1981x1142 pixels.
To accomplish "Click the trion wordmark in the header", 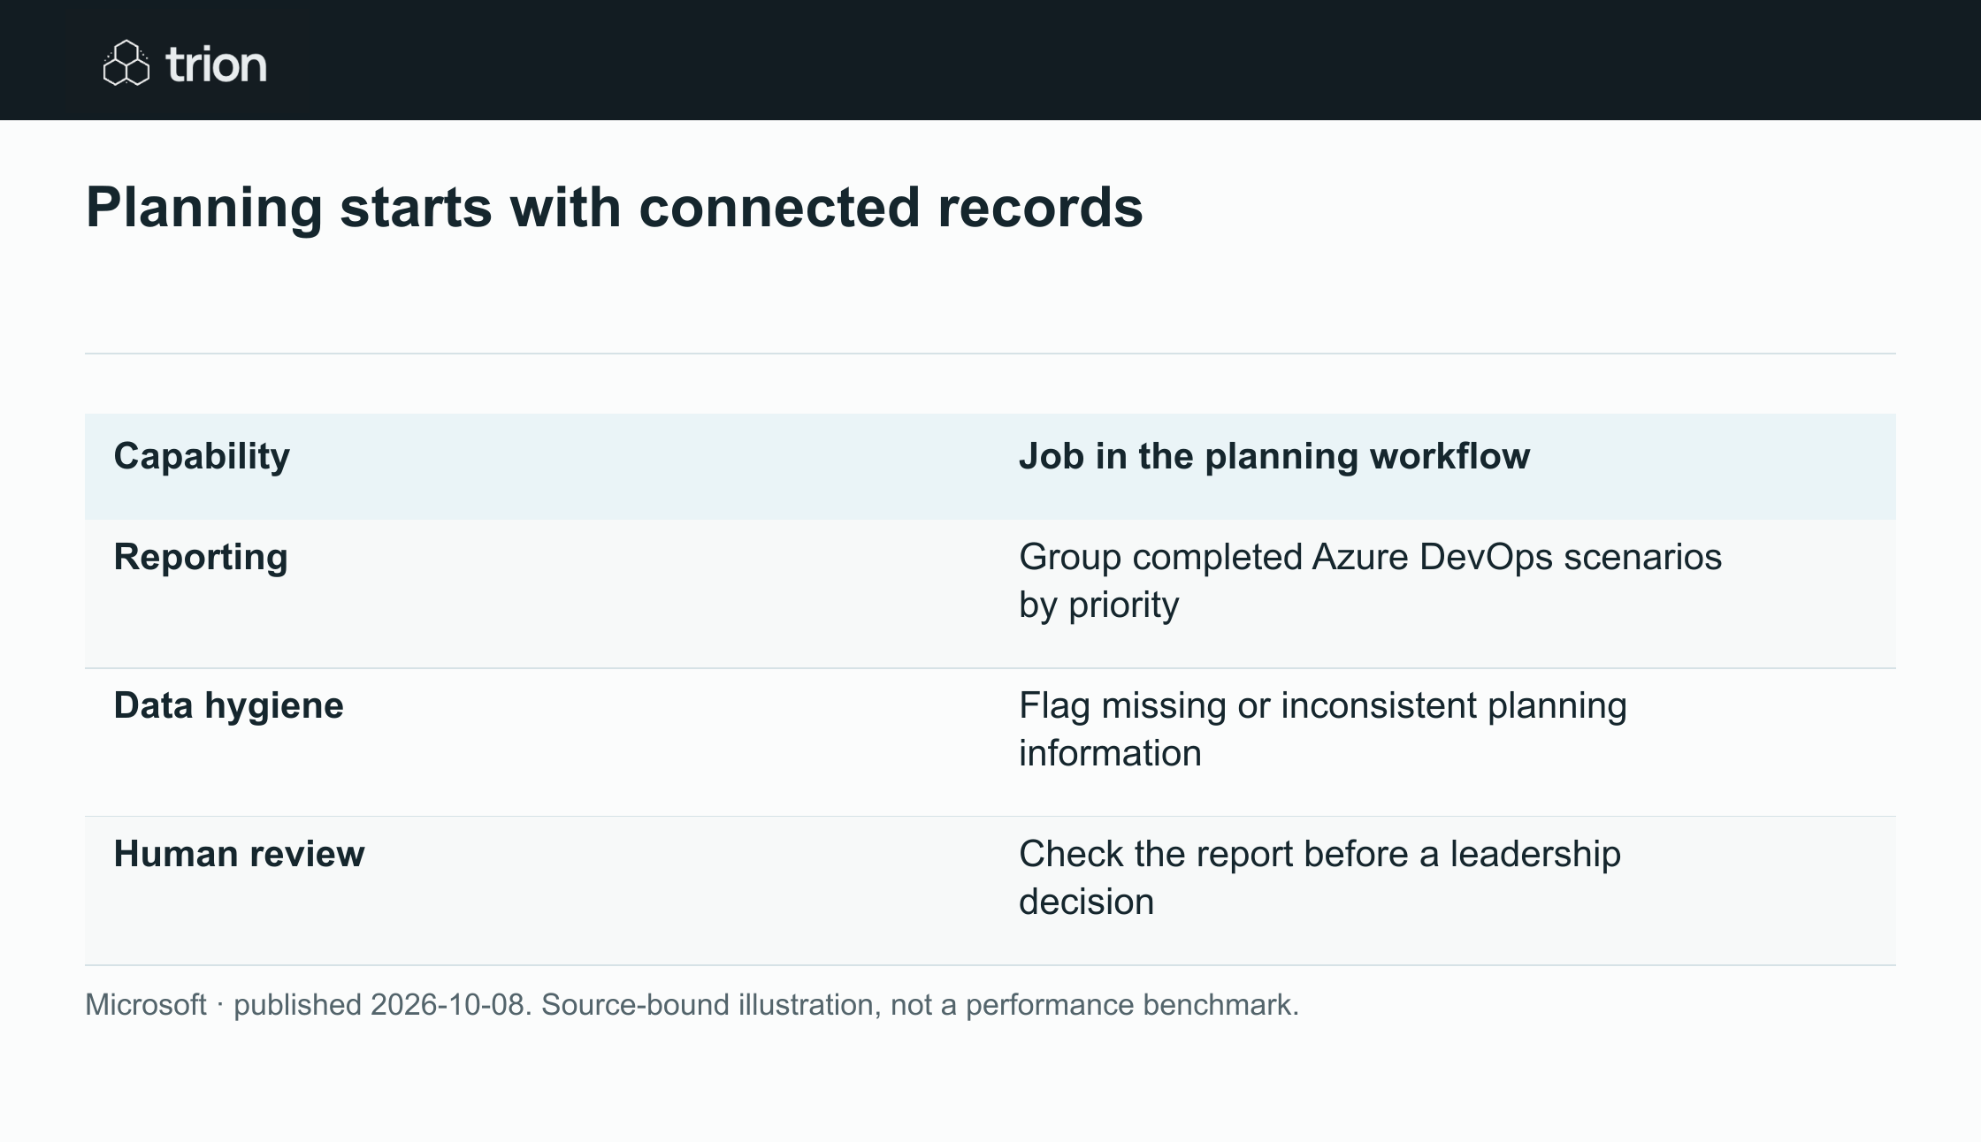I will point(216,65).
